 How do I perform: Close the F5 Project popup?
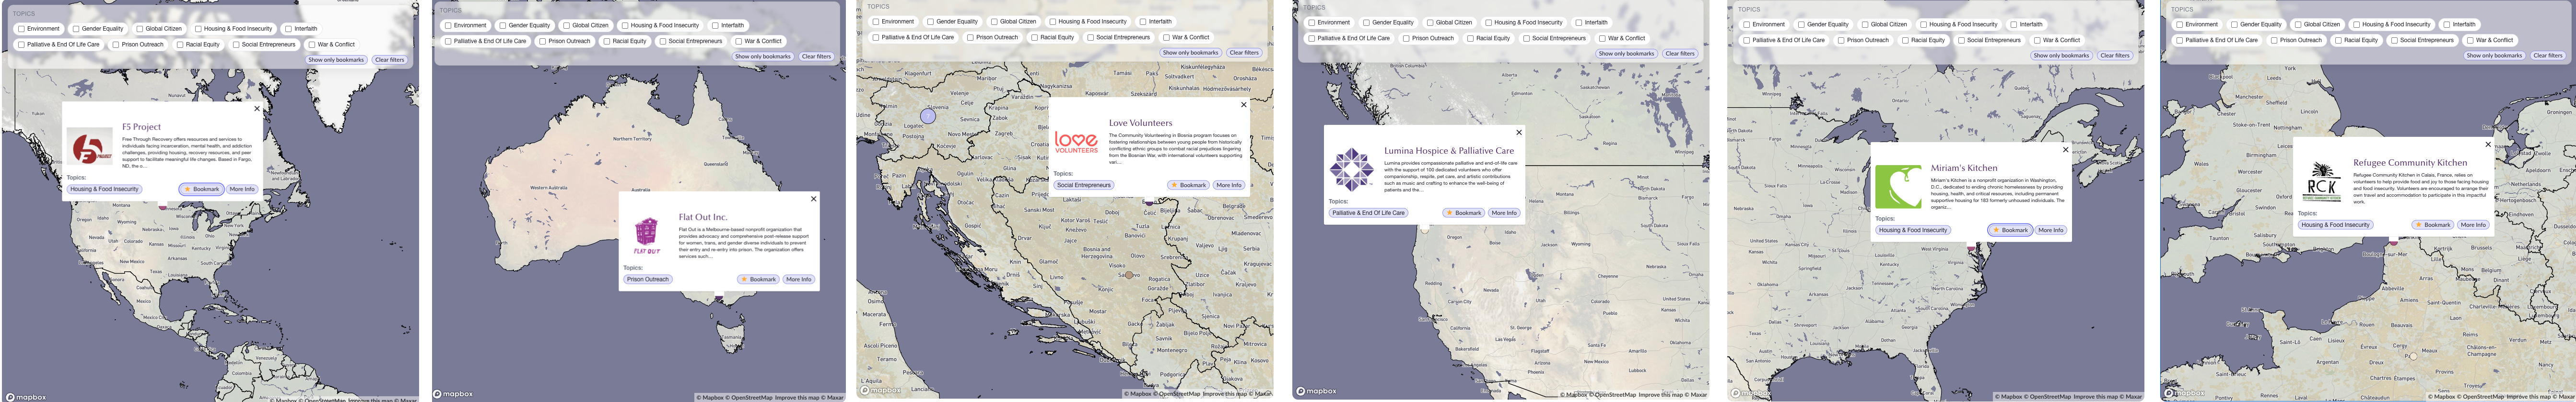[257, 109]
